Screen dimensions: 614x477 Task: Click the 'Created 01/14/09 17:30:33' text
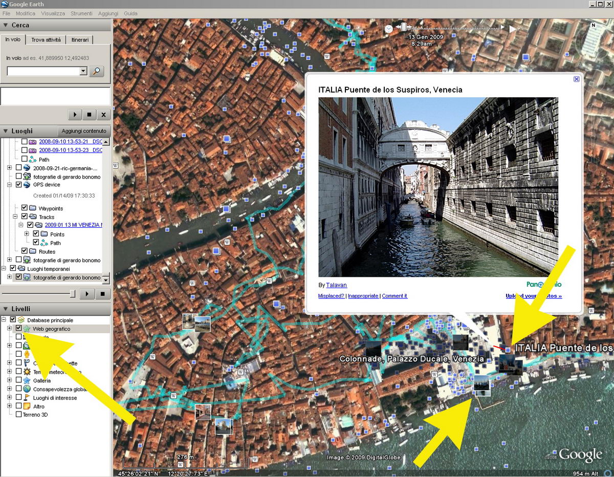(x=64, y=196)
